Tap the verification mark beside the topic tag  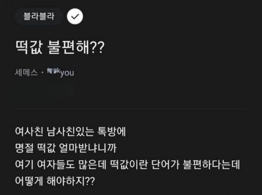pos(75,15)
